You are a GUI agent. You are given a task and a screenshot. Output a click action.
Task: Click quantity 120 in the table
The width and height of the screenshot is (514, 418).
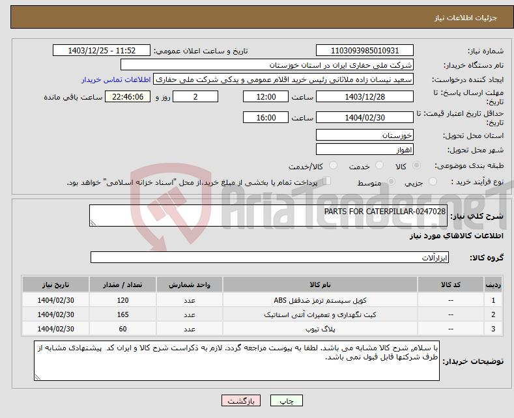[x=122, y=300]
